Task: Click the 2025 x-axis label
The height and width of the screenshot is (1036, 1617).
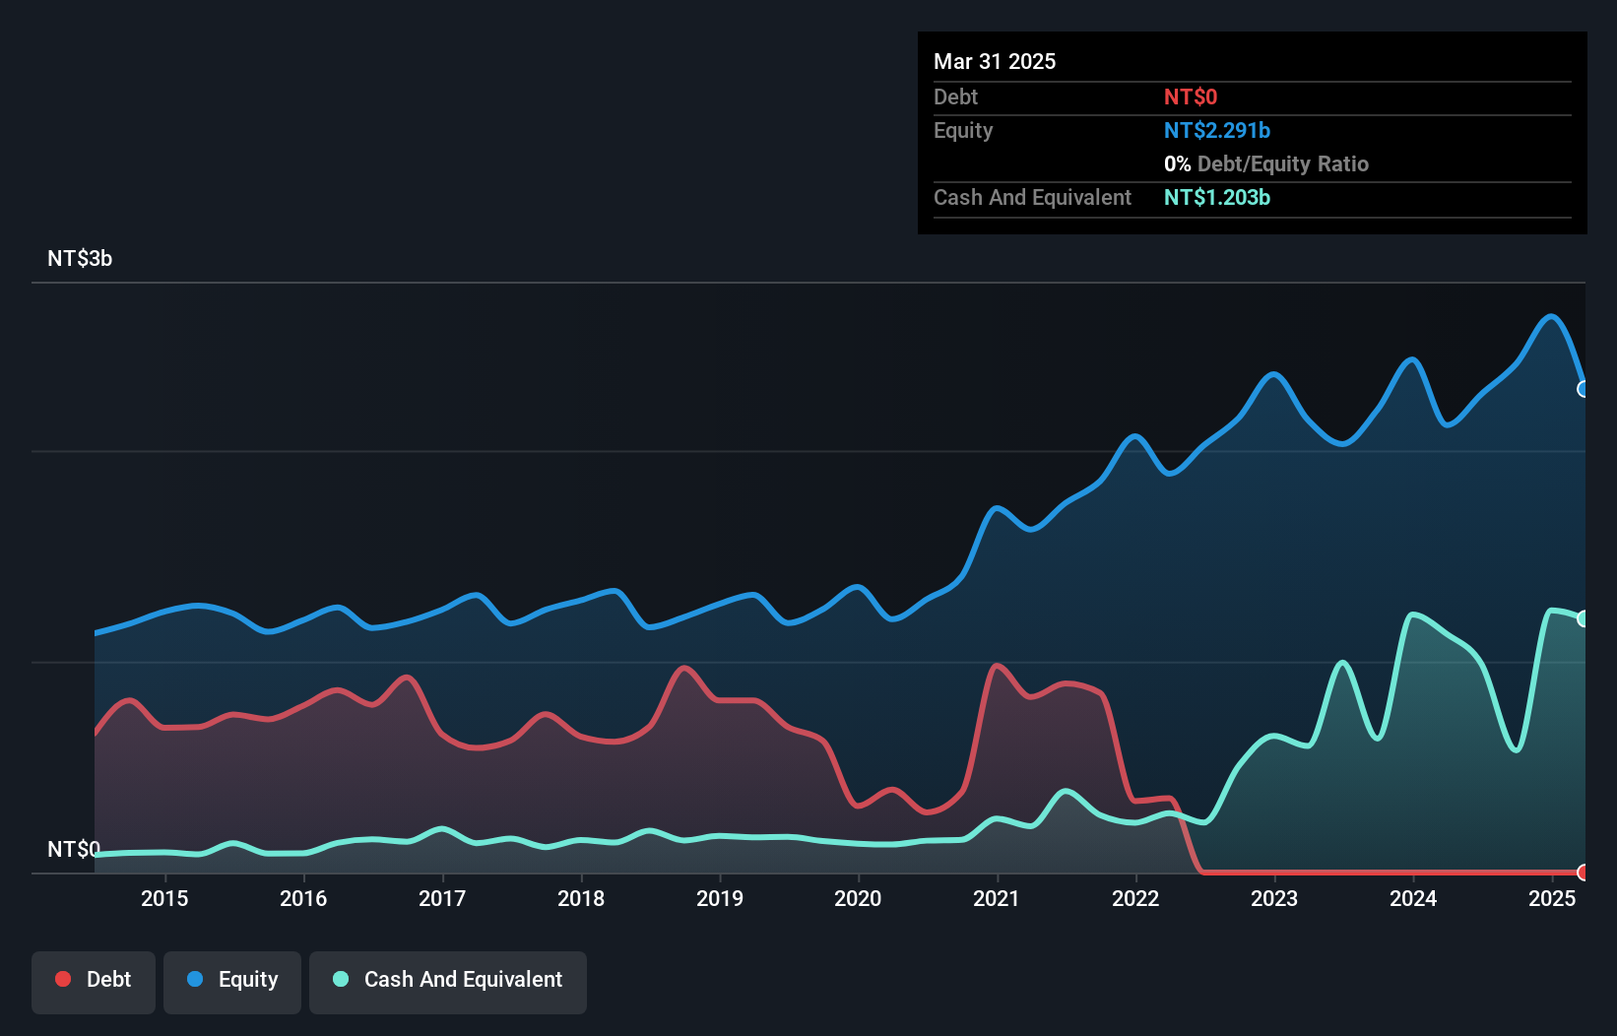Action: [1552, 898]
